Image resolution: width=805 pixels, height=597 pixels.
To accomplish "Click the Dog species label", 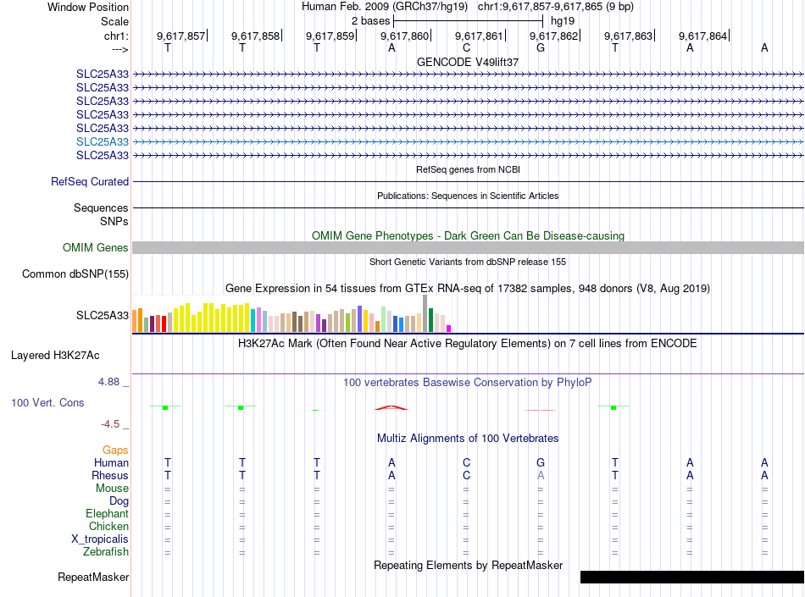I will coord(119,501).
